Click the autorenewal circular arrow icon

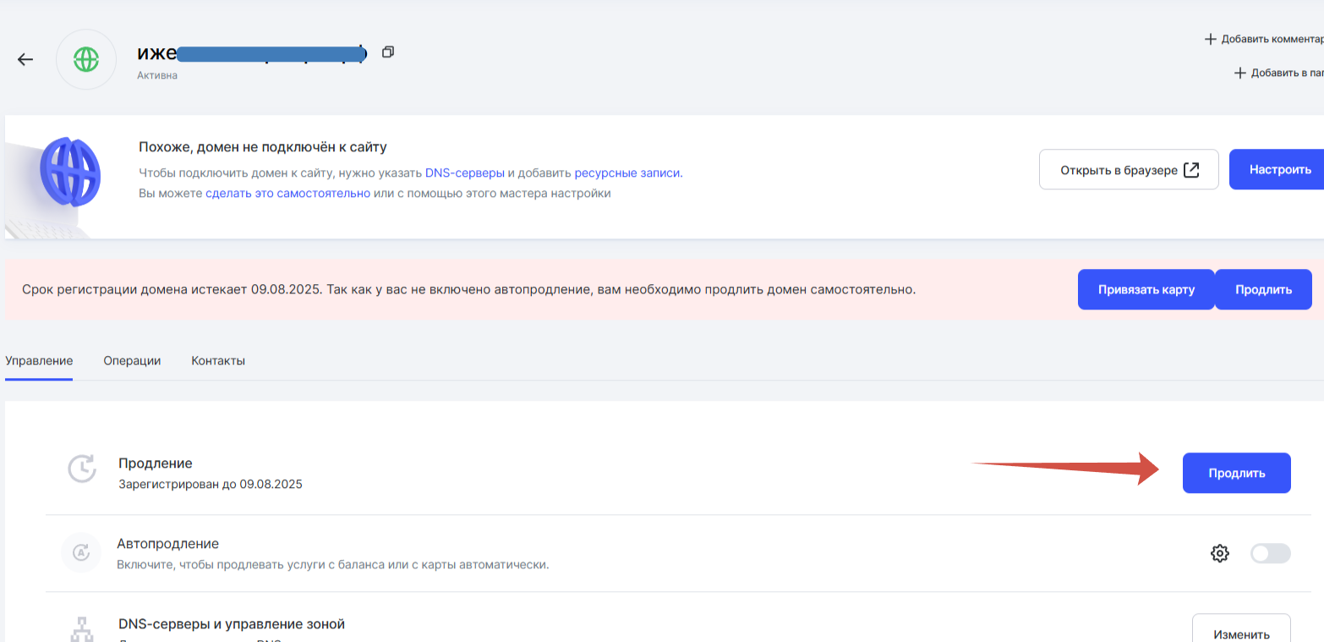(81, 552)
